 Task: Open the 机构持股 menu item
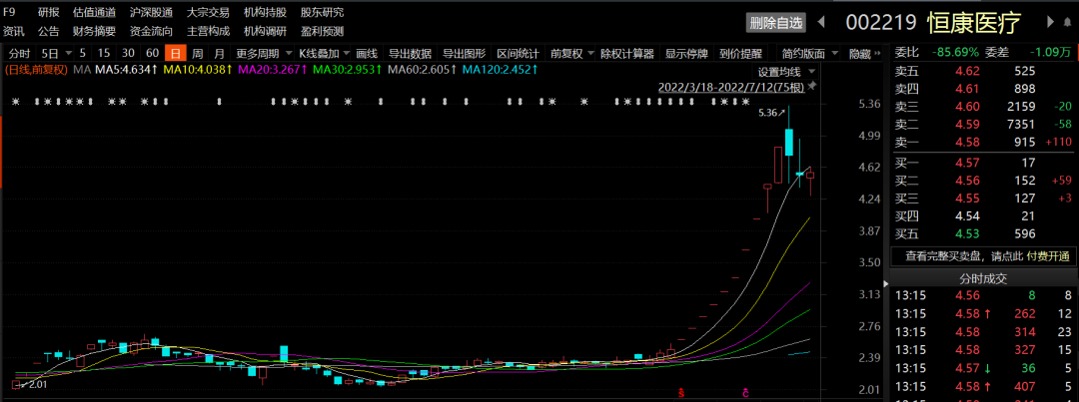(265, 12)
